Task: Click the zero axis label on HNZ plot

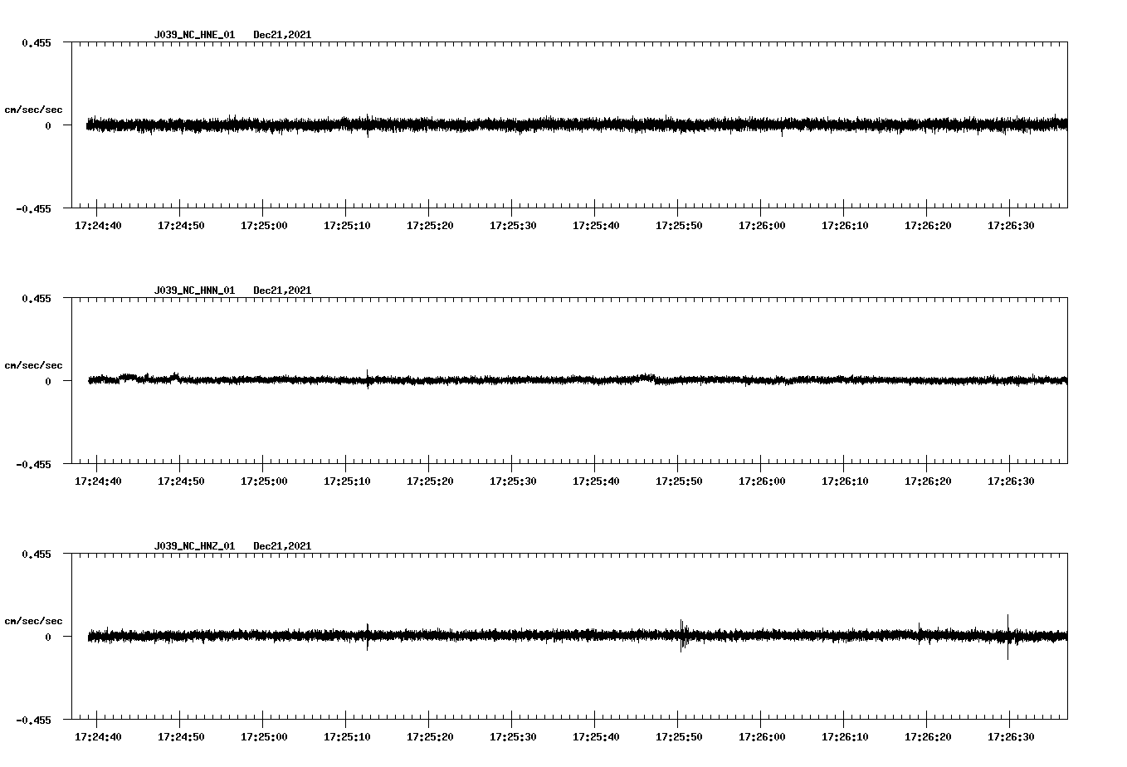Action: 48,637
